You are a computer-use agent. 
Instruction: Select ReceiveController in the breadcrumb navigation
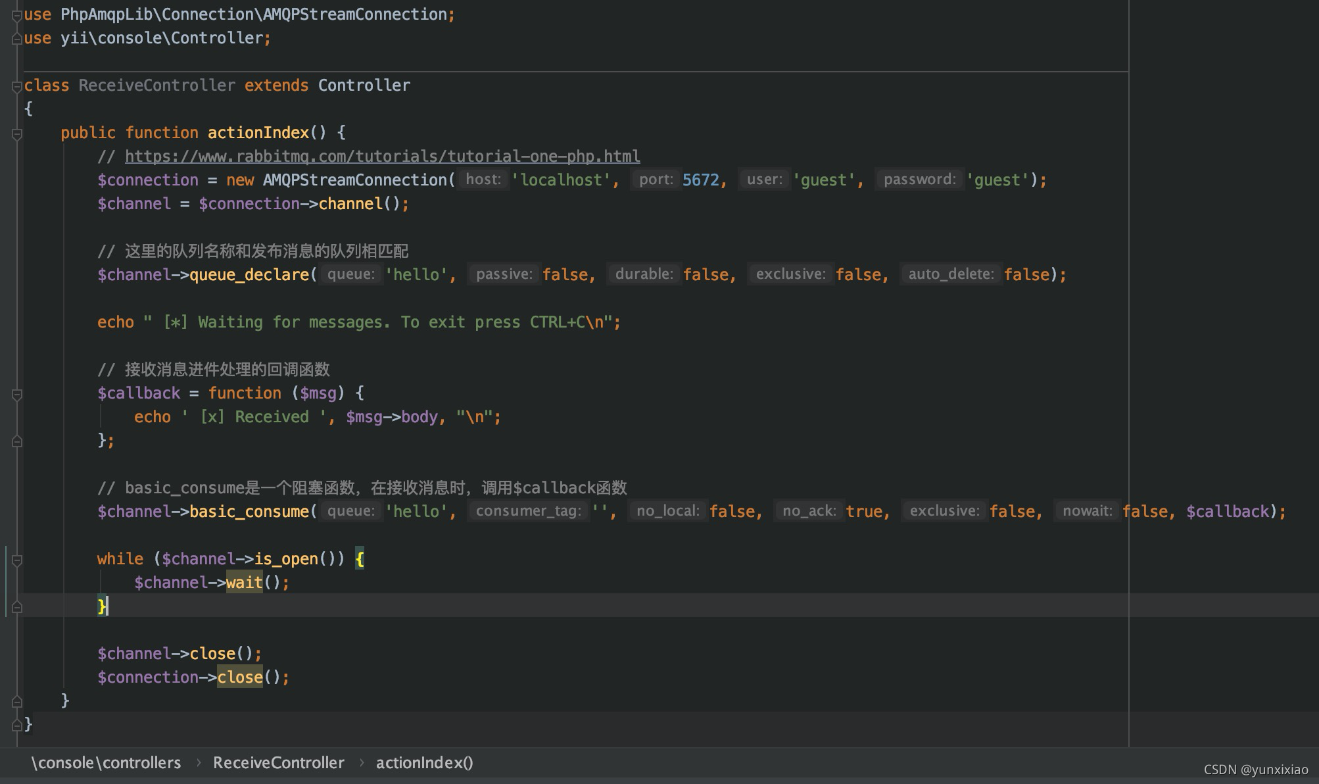(278, 762)
